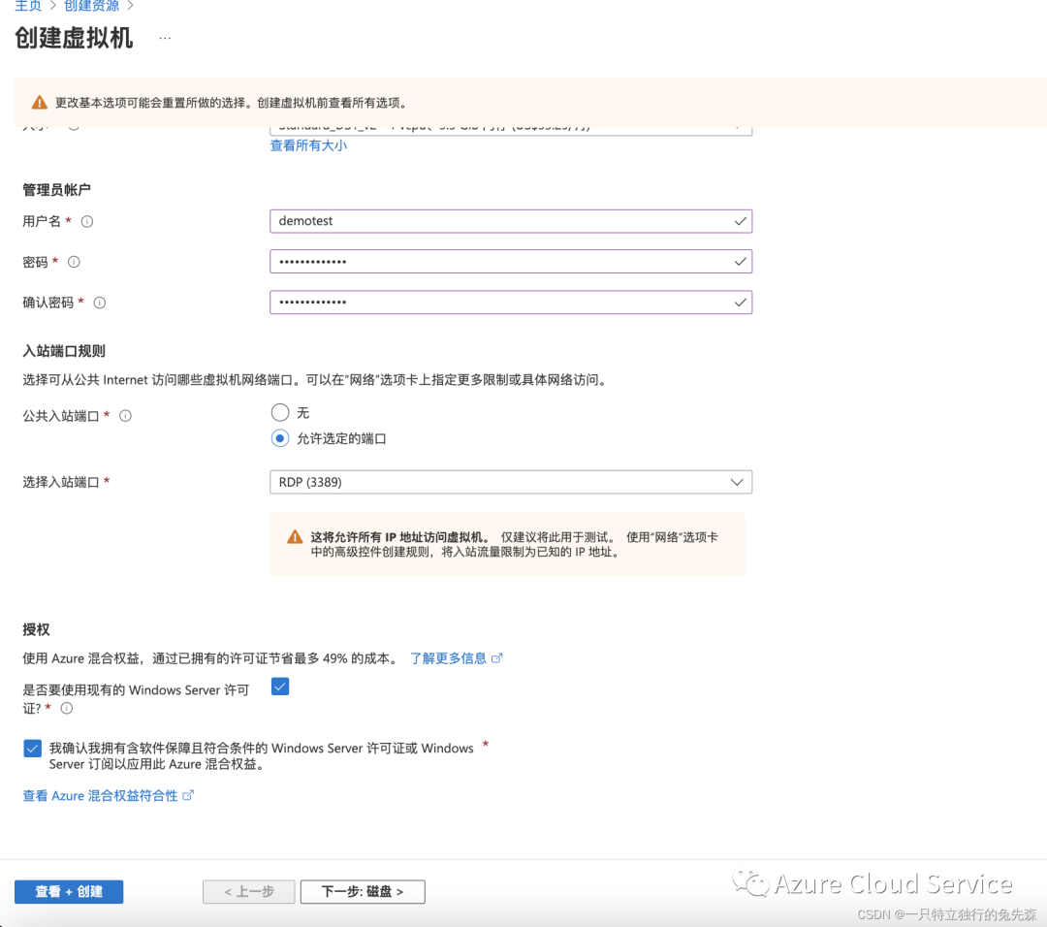Click the warning triangle in the top banner
1047x927 pixels.
tap(40, 102)
